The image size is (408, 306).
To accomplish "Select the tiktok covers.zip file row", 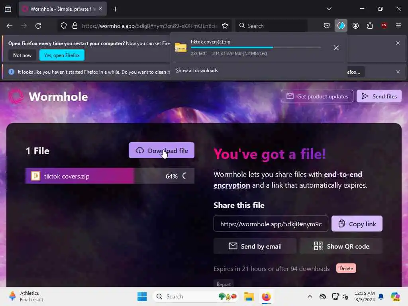I will pyautogui.click(x=110, y=176).
